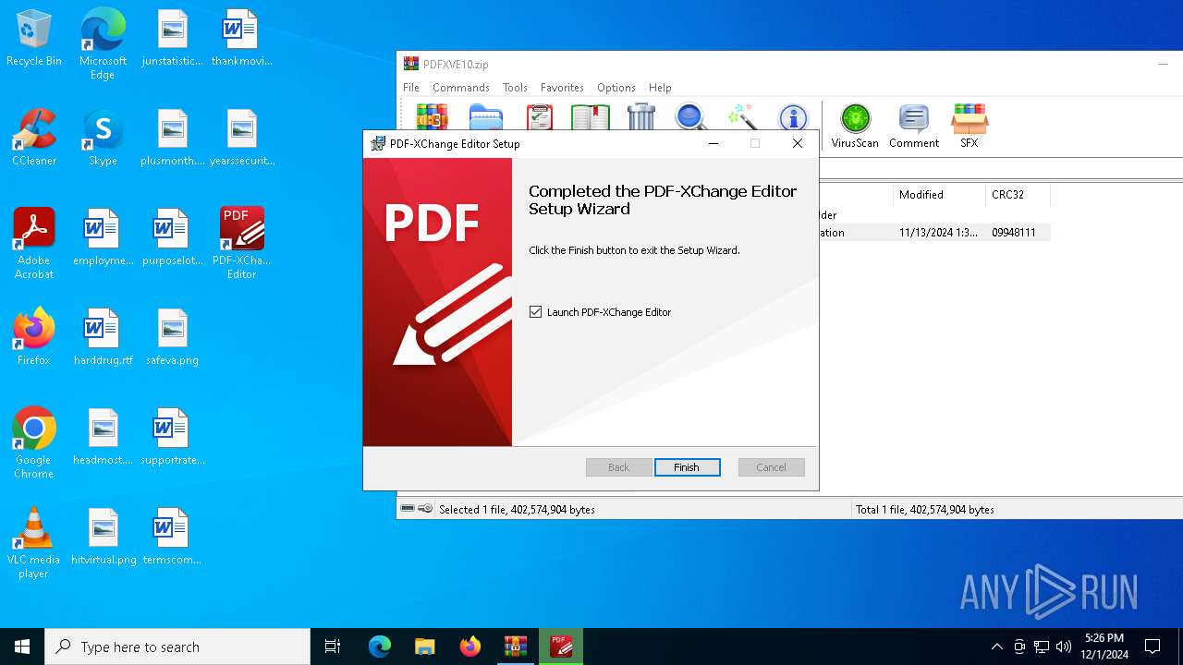
Task: Click the Add archive icon in WinRAR
Action: [x=432, y=116]
